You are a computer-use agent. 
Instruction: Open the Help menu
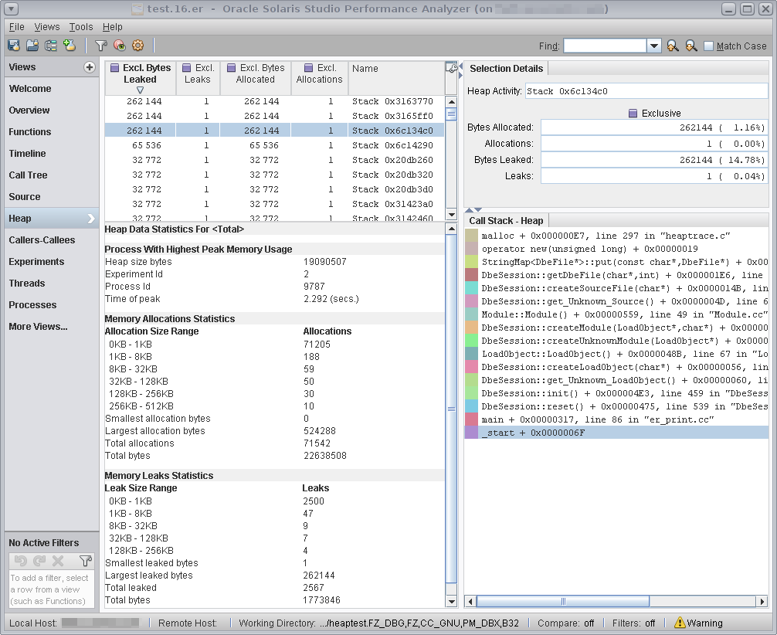click(113, 27)
